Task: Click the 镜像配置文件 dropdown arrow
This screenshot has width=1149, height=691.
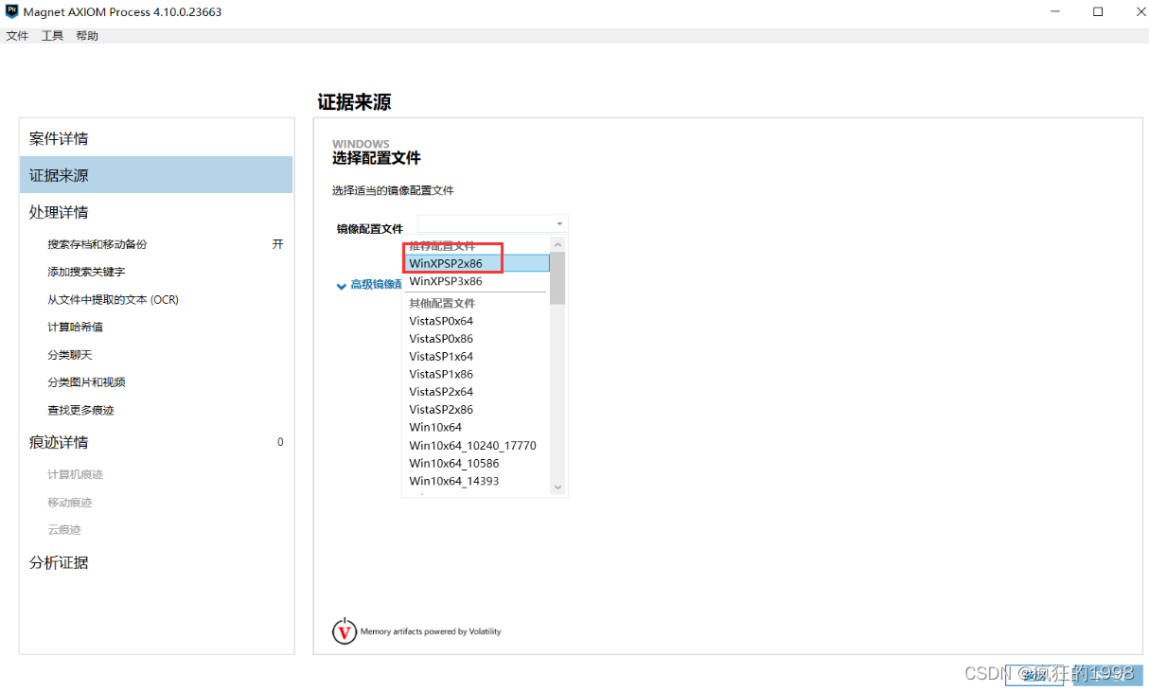Action: pyautogui.click(x=560, y=224)
